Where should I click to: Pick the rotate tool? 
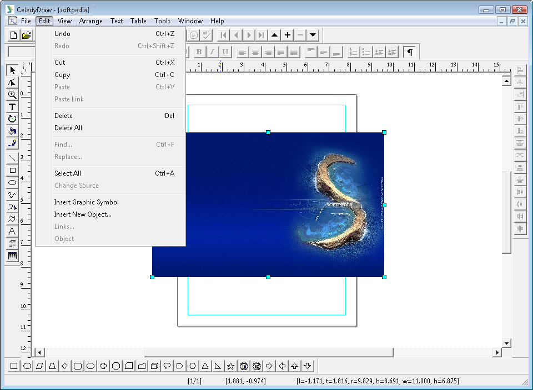[12, 119]
